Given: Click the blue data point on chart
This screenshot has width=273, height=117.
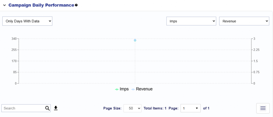Looking at the screenshot, I should pyautogui.click(x=135, y=40).
